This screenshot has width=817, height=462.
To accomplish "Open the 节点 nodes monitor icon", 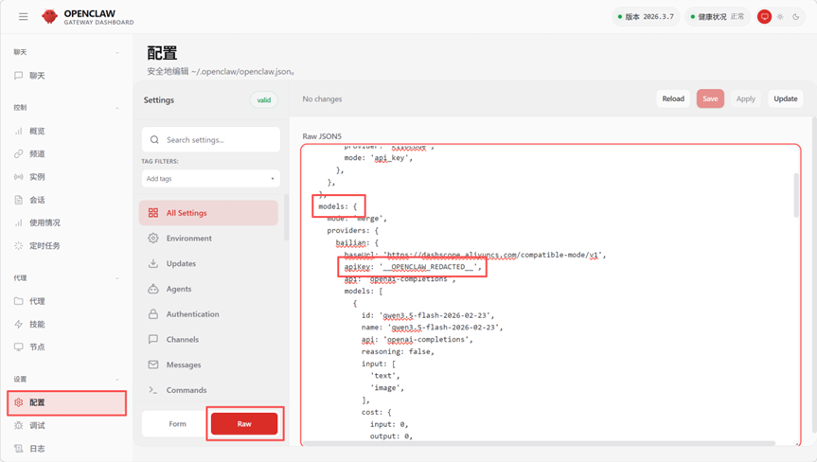I will point(18,346).
